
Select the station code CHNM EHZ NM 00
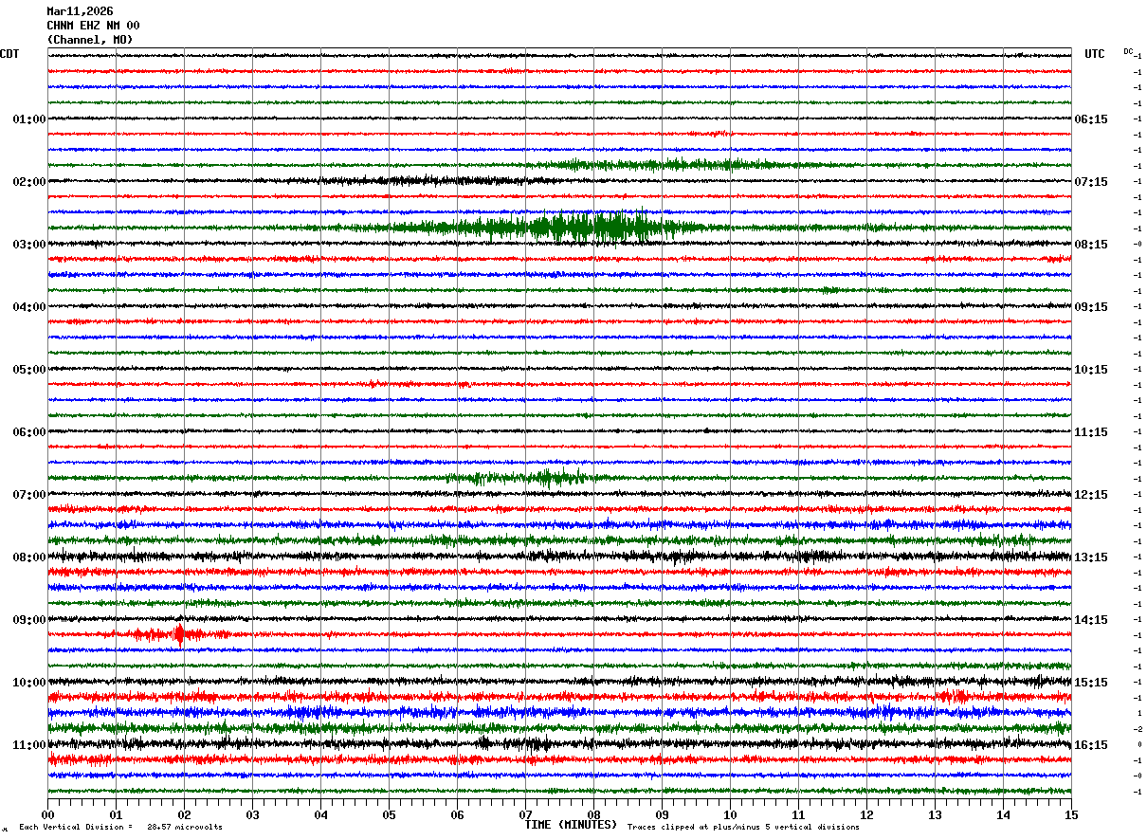pyautogui.click(x=93, y=26)
